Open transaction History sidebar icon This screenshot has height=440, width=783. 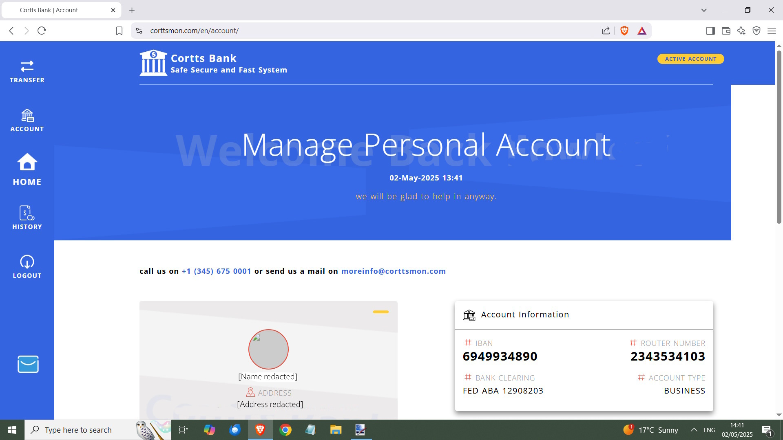(x=27, y=217)
